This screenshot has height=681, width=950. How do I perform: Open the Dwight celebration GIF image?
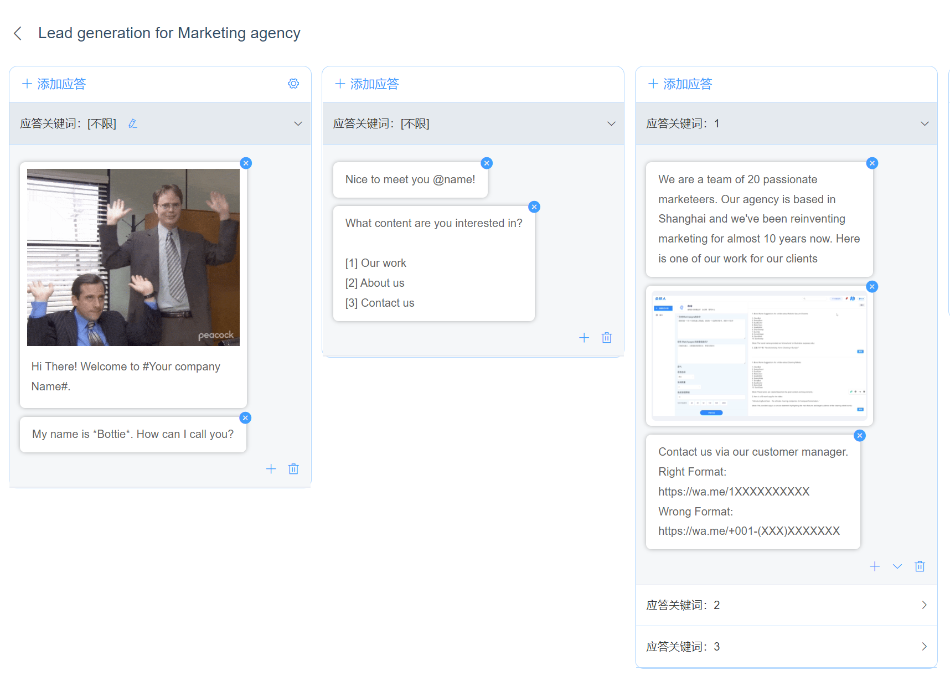point(133,257)
